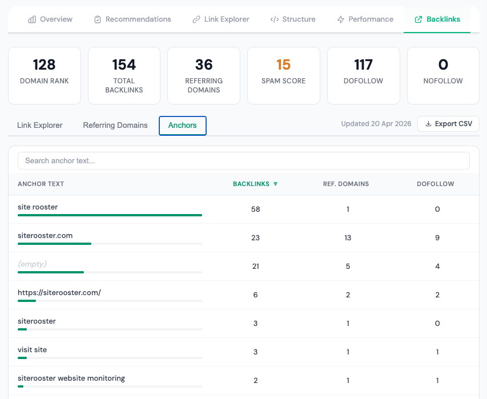Click 'siterooster website monitoring' anchor text
This screenshot has width=487, height=399.
[x=71, y=378]
